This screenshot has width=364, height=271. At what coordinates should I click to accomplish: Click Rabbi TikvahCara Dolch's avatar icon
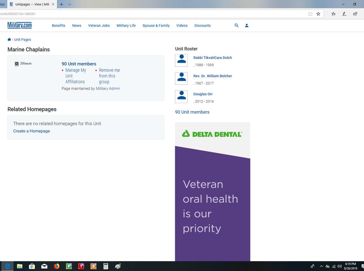coord(181,60)
